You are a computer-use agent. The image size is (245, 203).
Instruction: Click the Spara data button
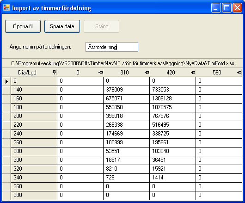[x=62, y=26]
